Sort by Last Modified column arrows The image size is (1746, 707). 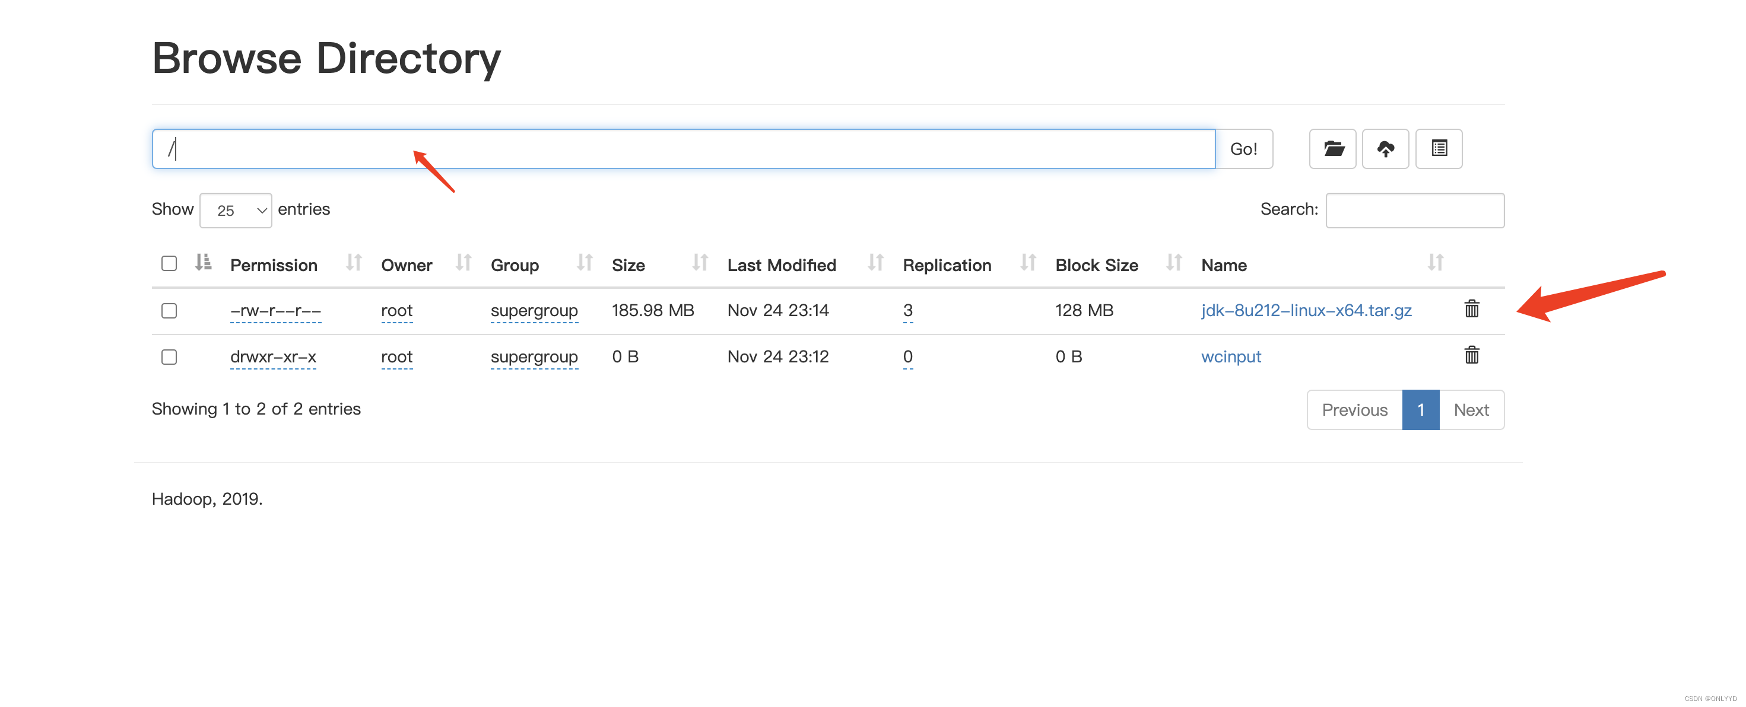tap(875, 263)
